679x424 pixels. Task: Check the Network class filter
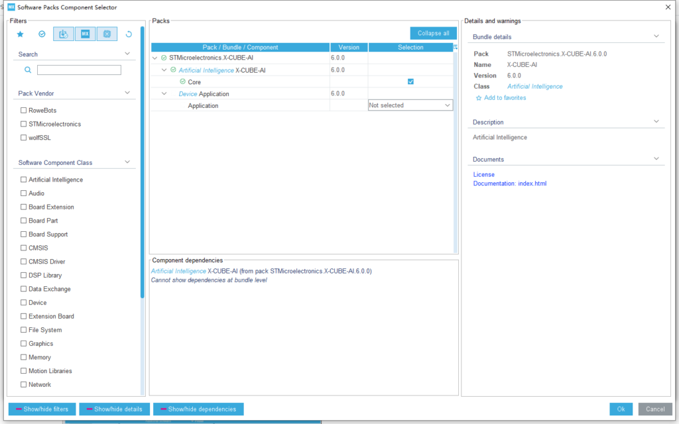click(x=23, y=384)
